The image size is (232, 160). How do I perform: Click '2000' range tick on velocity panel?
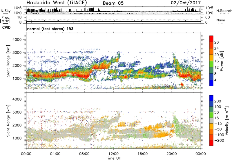point(17,125)
